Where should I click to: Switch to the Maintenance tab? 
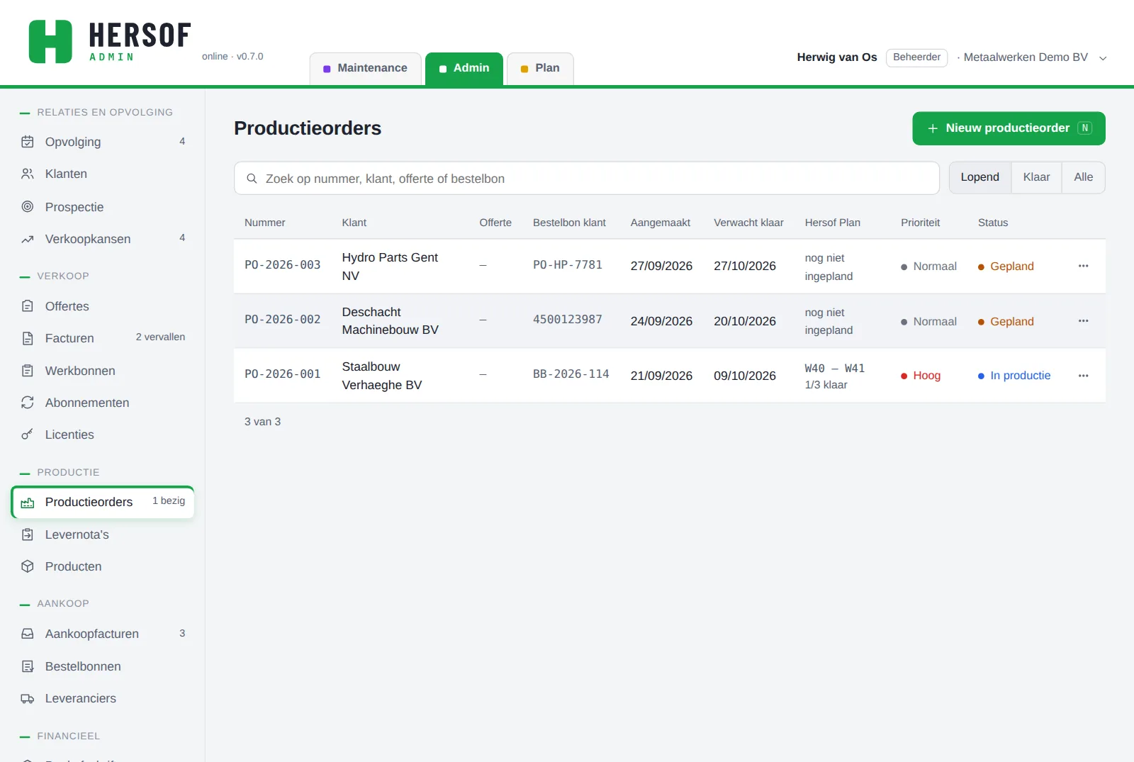tap(366, 69)
